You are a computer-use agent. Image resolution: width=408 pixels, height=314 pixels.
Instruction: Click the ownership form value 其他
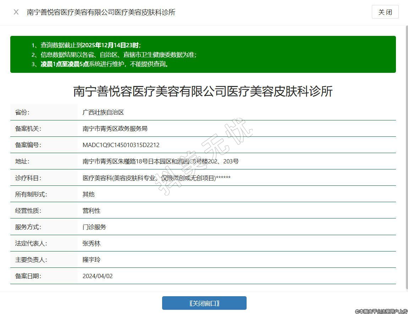point(89,194)
